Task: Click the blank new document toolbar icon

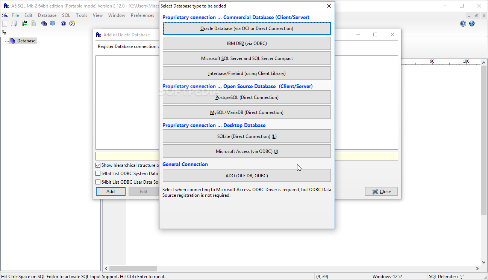Action: pyautogui.click(x=5, y=23)
